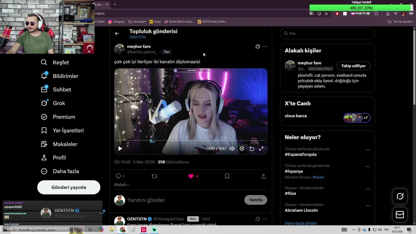Screen dimensions: 416x234
Task: Open a new browser tab
Action: click(x=115, y=4)
